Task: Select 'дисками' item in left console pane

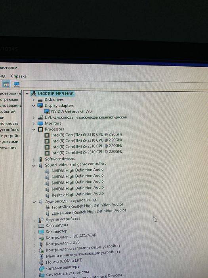Action: point(9,142)
